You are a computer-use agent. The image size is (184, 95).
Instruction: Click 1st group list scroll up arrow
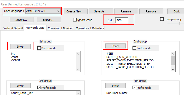78,54
